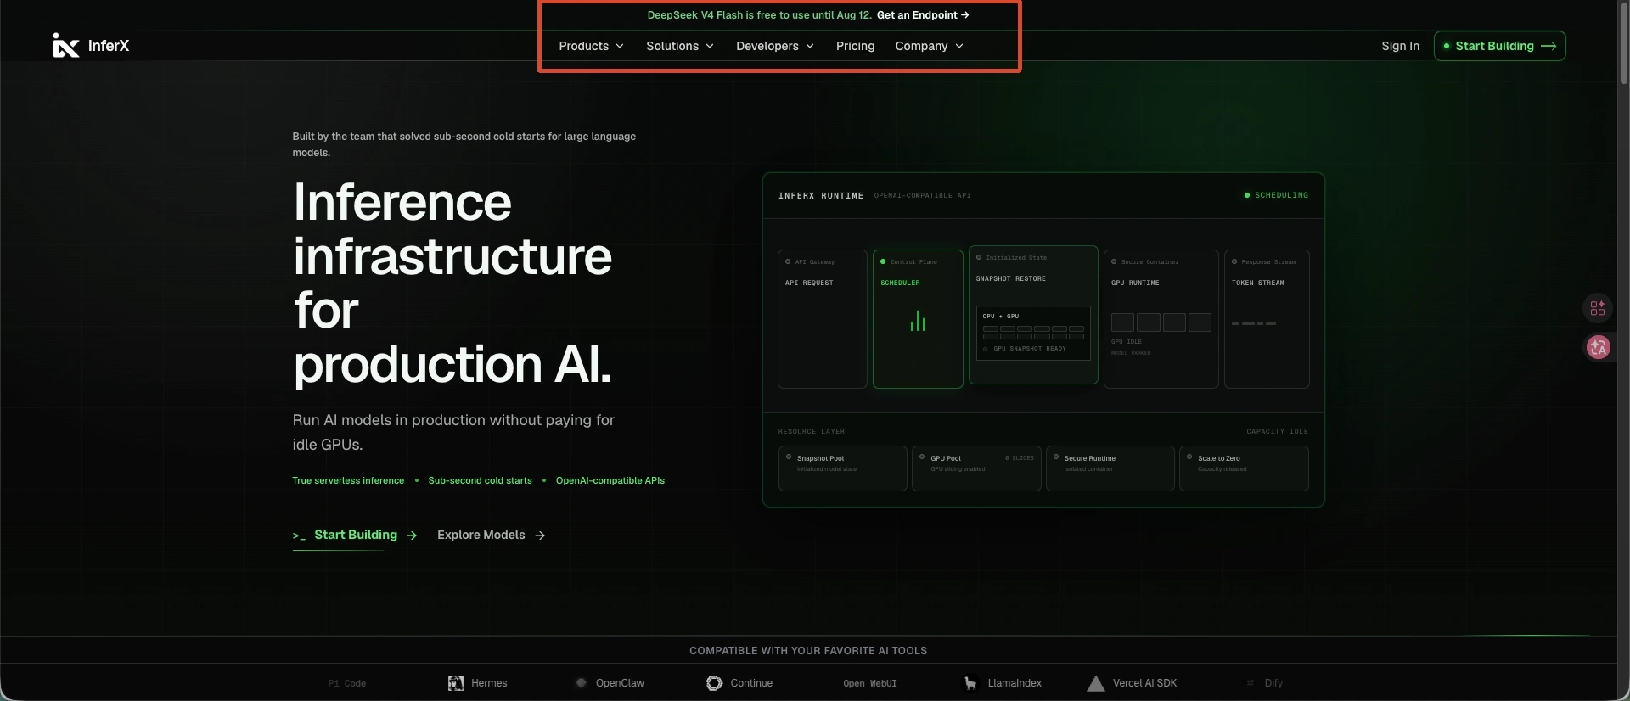The image size is (1630, 701).
Task: Click the green SCHEDULING status indicator
Action: (1276, 195)
